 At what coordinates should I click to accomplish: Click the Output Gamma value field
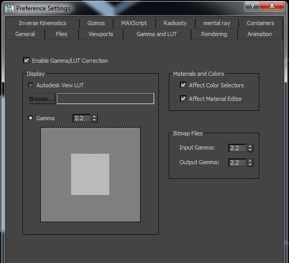pyautogui.click(x=237, y=163)
